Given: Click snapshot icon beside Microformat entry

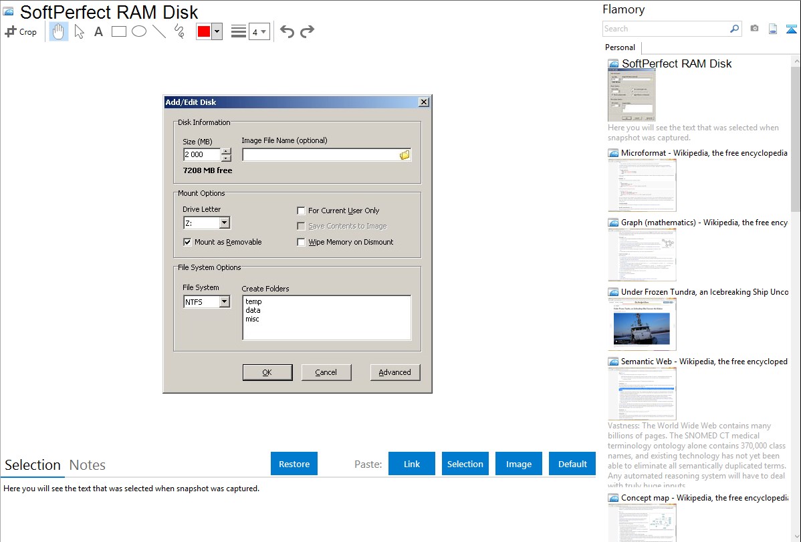Looking at the screenshot, I should (613, 153).
